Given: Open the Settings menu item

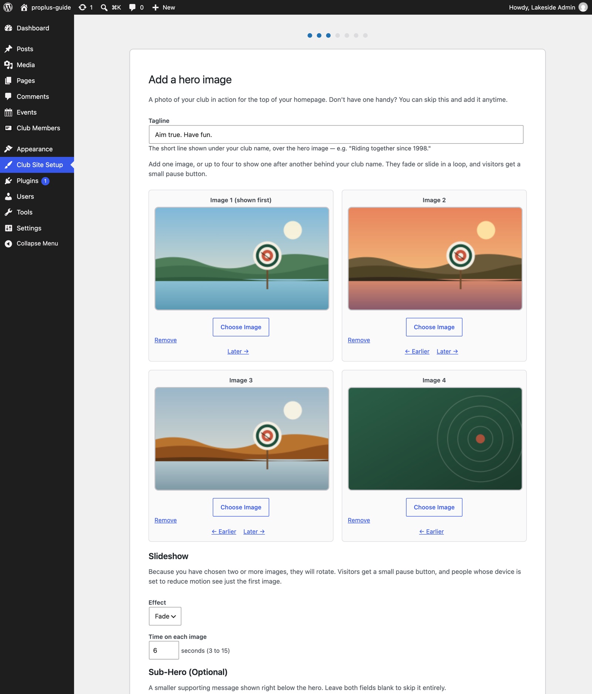Looking at the screenshot, I should [x=37, y=228].
